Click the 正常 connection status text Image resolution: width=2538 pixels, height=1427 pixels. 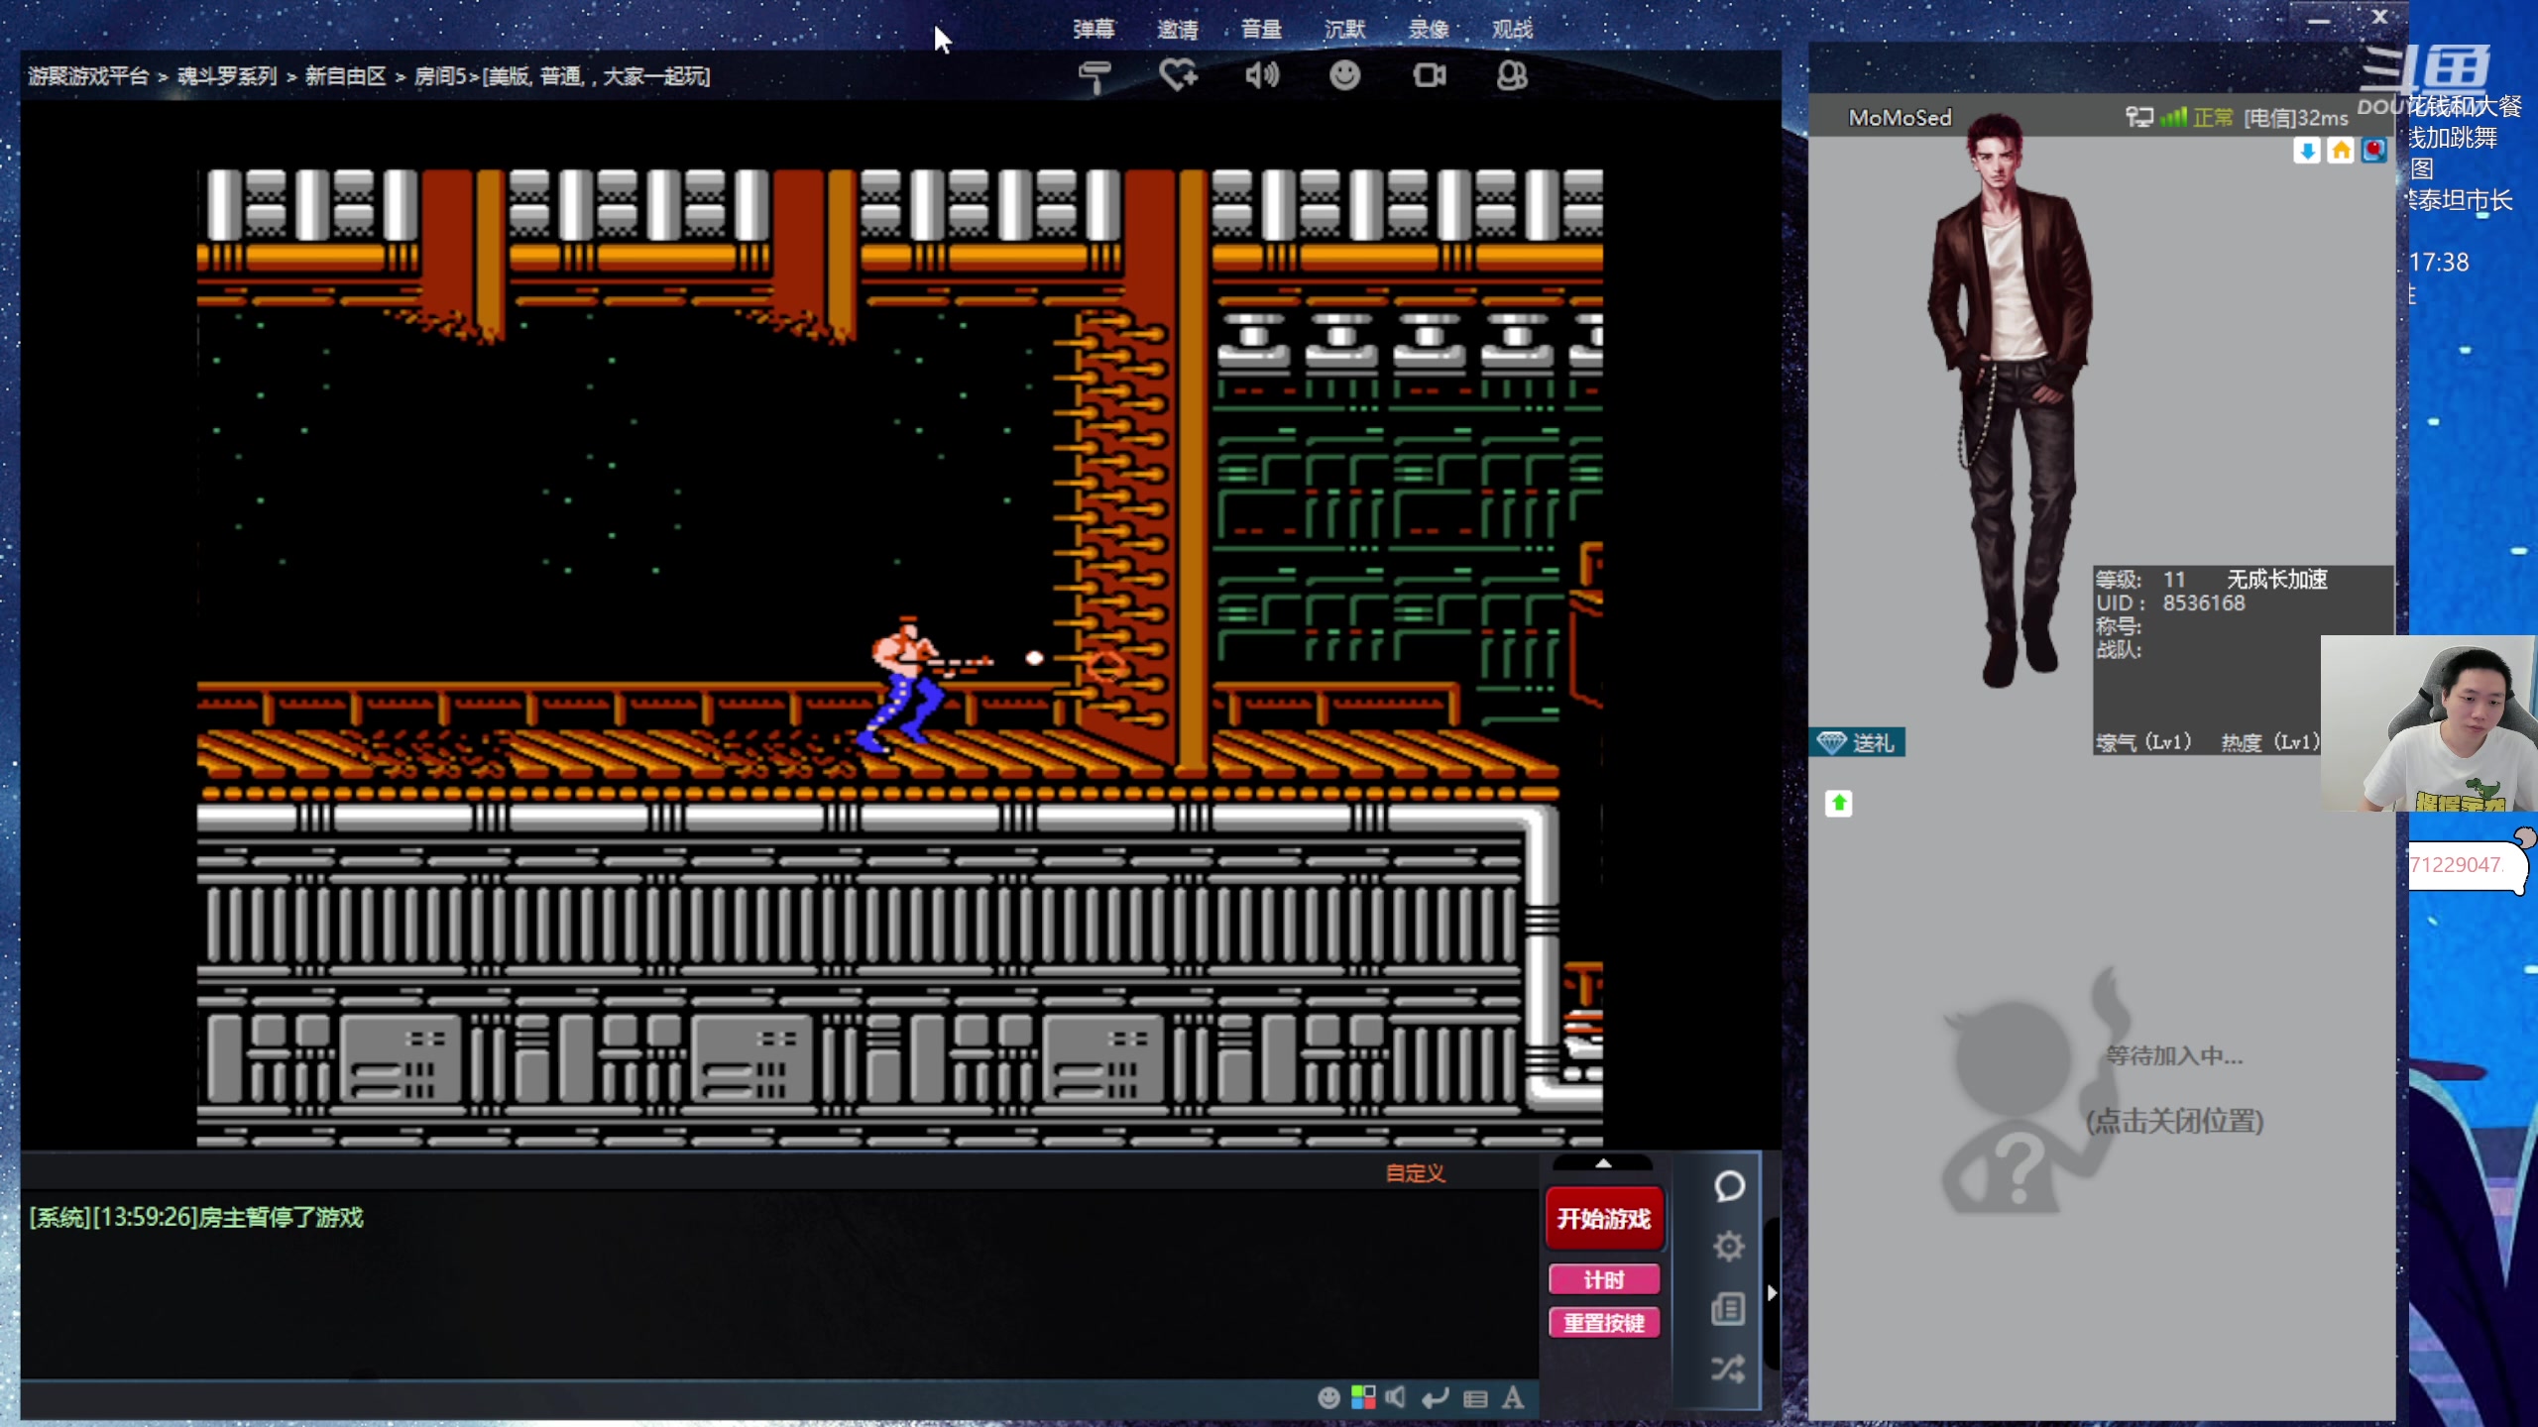(2213, 118)
